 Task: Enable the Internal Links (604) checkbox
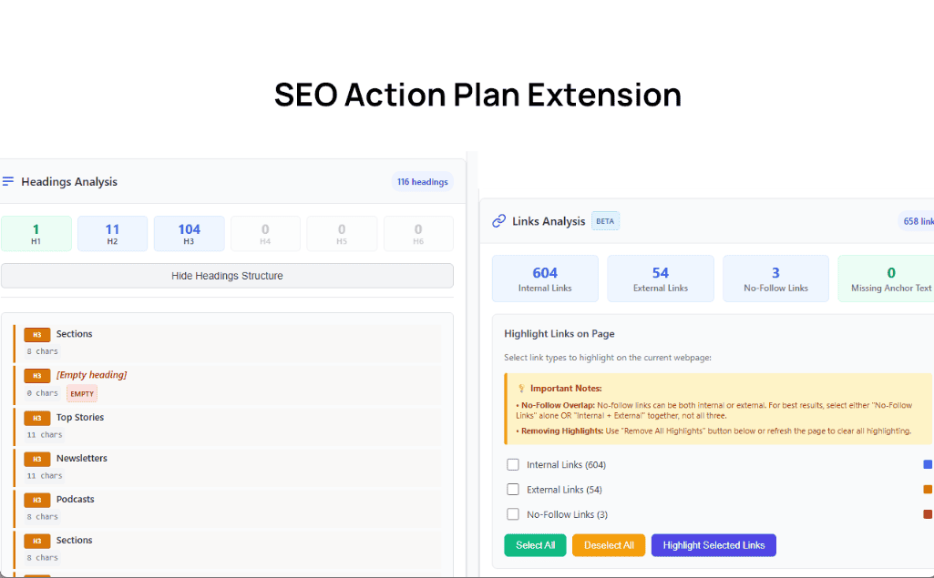(513, 464)
